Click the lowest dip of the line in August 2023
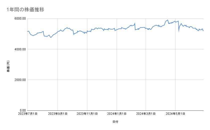The width and height of the screenshot is (210, 130). [51, 37]
